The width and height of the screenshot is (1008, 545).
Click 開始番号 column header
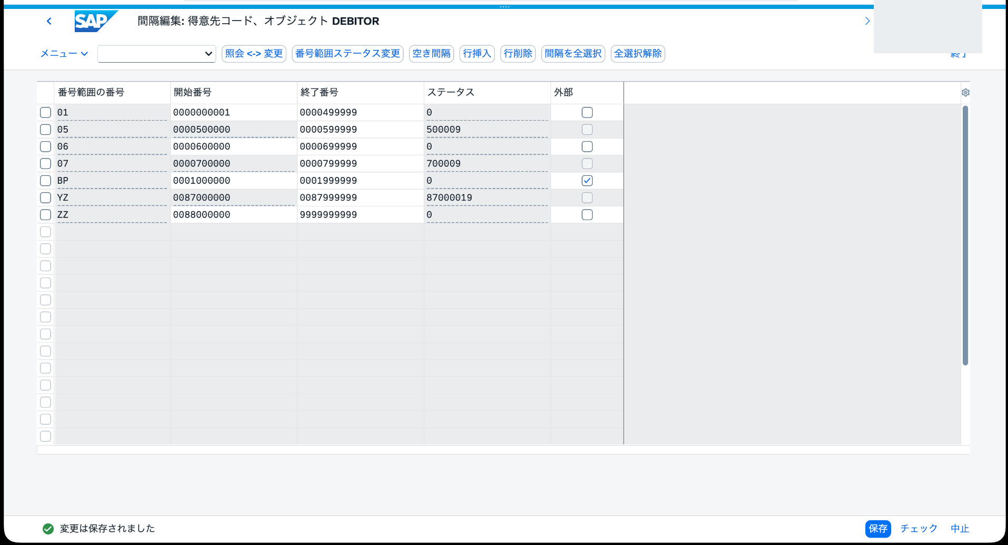point(234,93)
